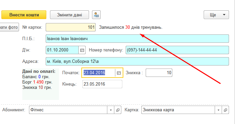
Task: Open calendar picker for birth date
Action: point(82,50)
